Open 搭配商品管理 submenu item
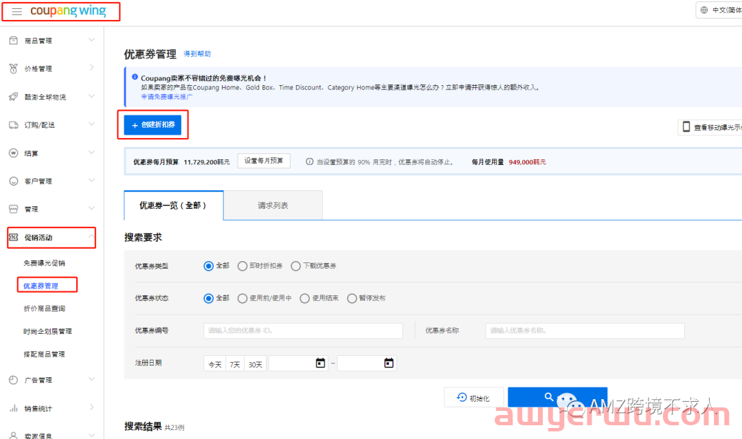742x439 pixels. tap(45, 354)
